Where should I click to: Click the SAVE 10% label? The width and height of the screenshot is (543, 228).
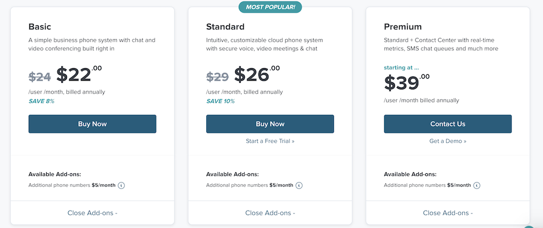(x=220, y=101)
